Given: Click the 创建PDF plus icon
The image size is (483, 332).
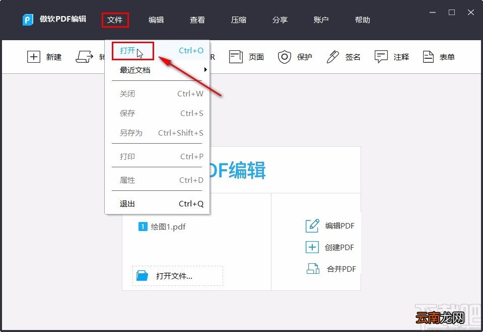Looking at the screenshot, I should [312, 247].
